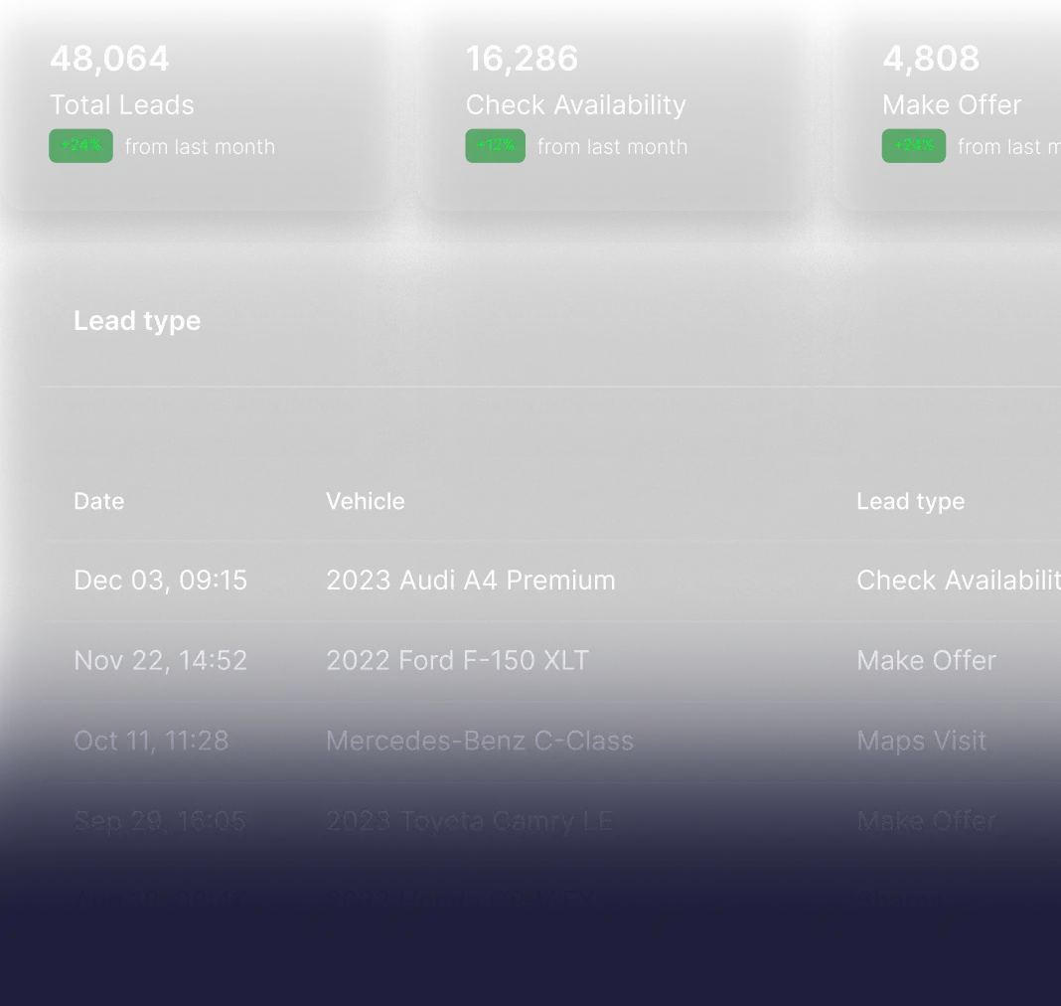The image size is (1061, 1006).
Task: Click the +24% badge under Make Offer
Action: 913,146
